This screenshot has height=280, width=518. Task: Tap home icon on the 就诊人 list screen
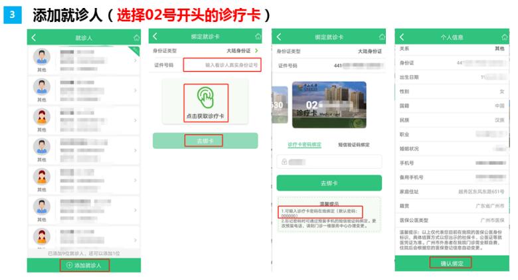click(136, 37)
